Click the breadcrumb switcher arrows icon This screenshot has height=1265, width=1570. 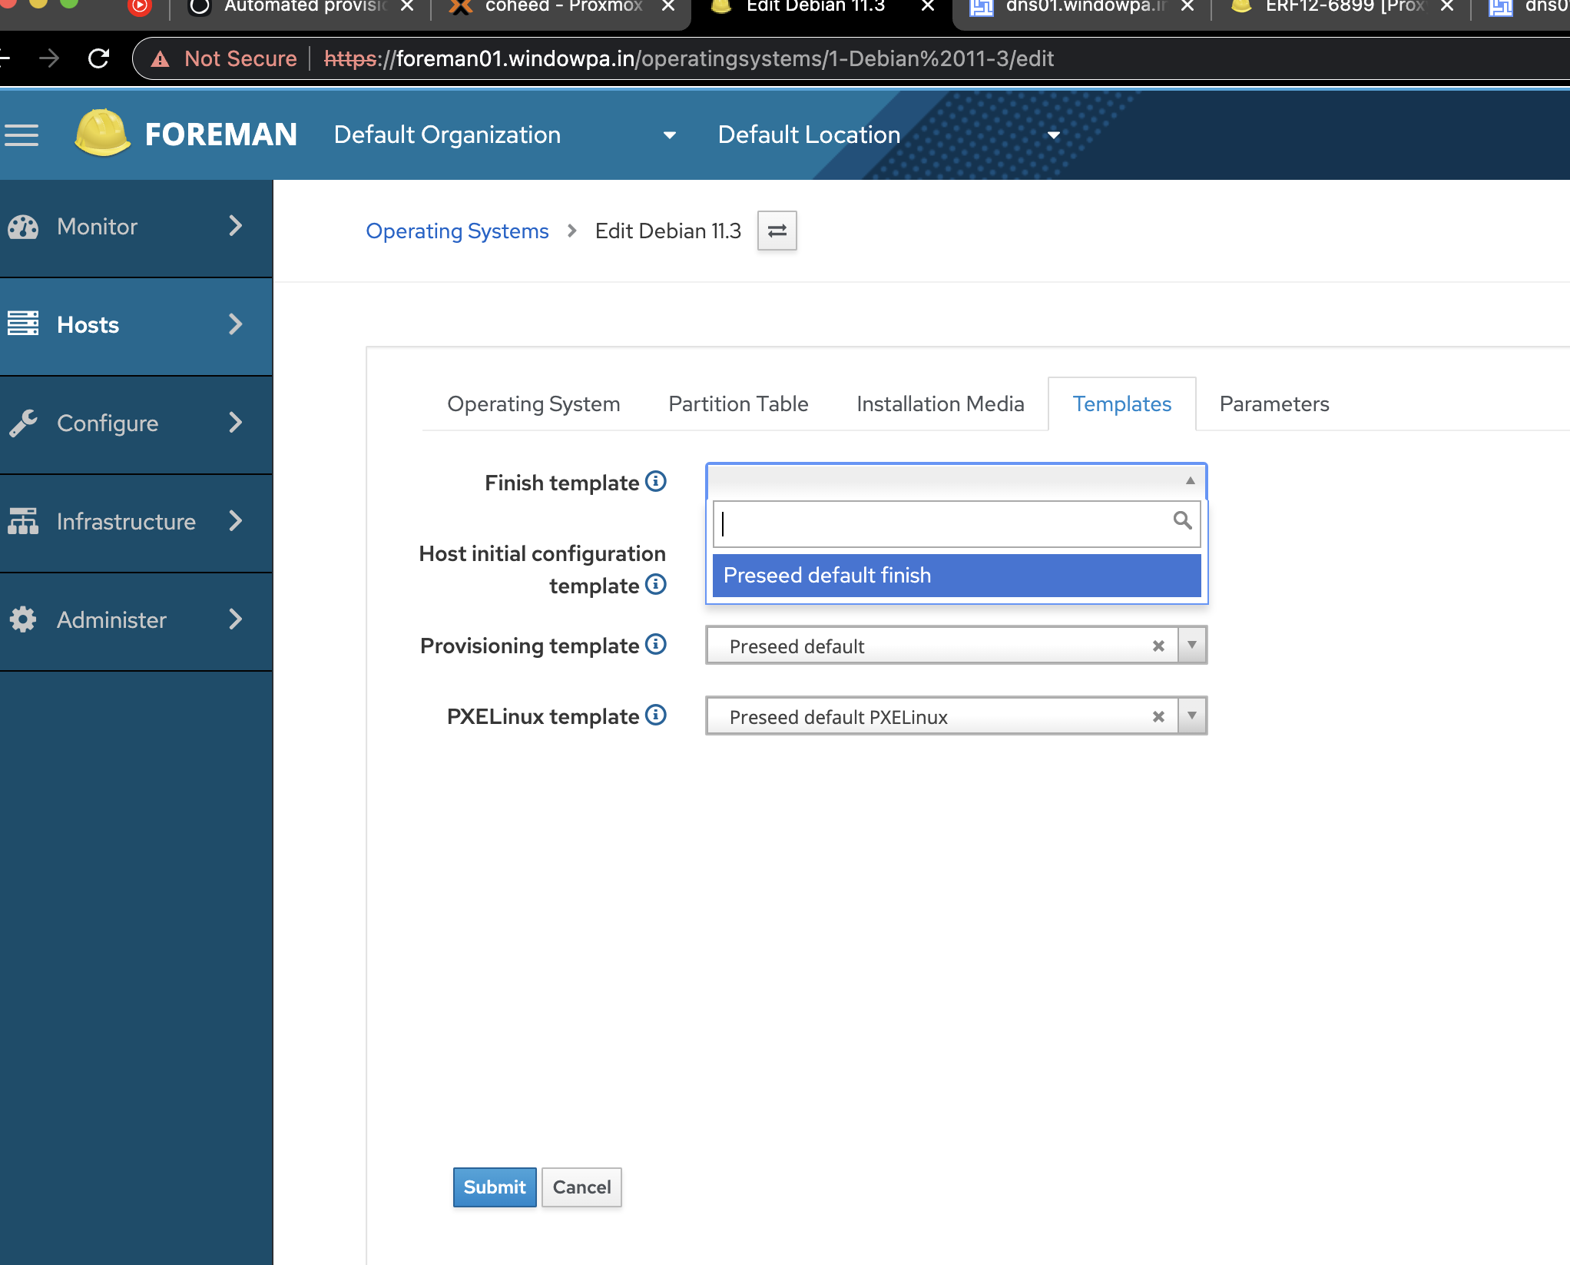777,231
